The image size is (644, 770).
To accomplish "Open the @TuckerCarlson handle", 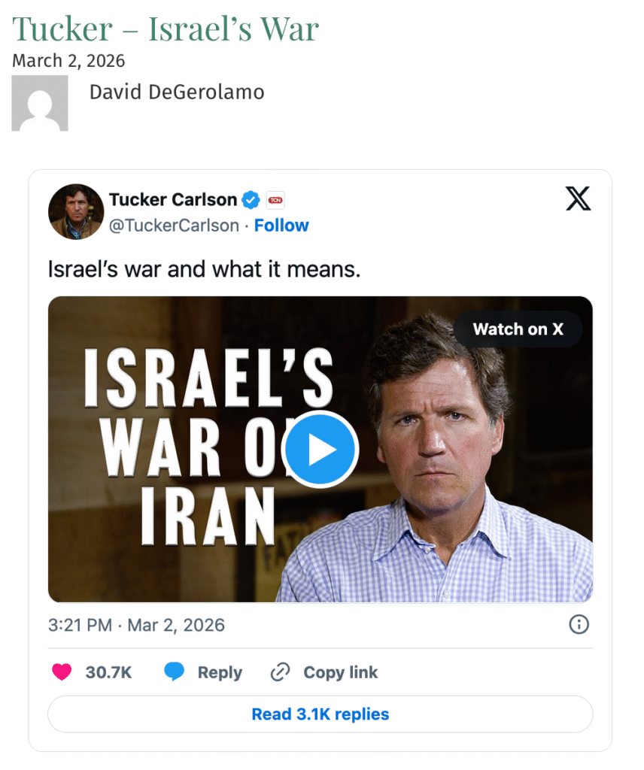I will pyautogui.click(x=174, y=226).
